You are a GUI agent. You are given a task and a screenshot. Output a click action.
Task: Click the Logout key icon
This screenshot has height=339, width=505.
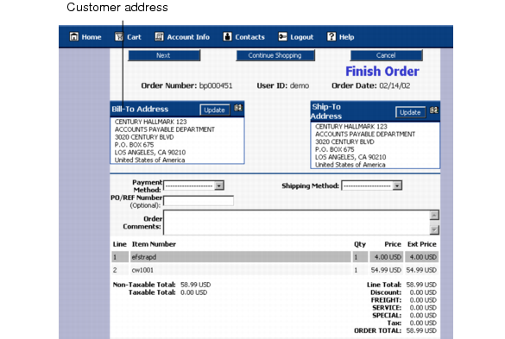pyautogui.click(x=282, y=37)
